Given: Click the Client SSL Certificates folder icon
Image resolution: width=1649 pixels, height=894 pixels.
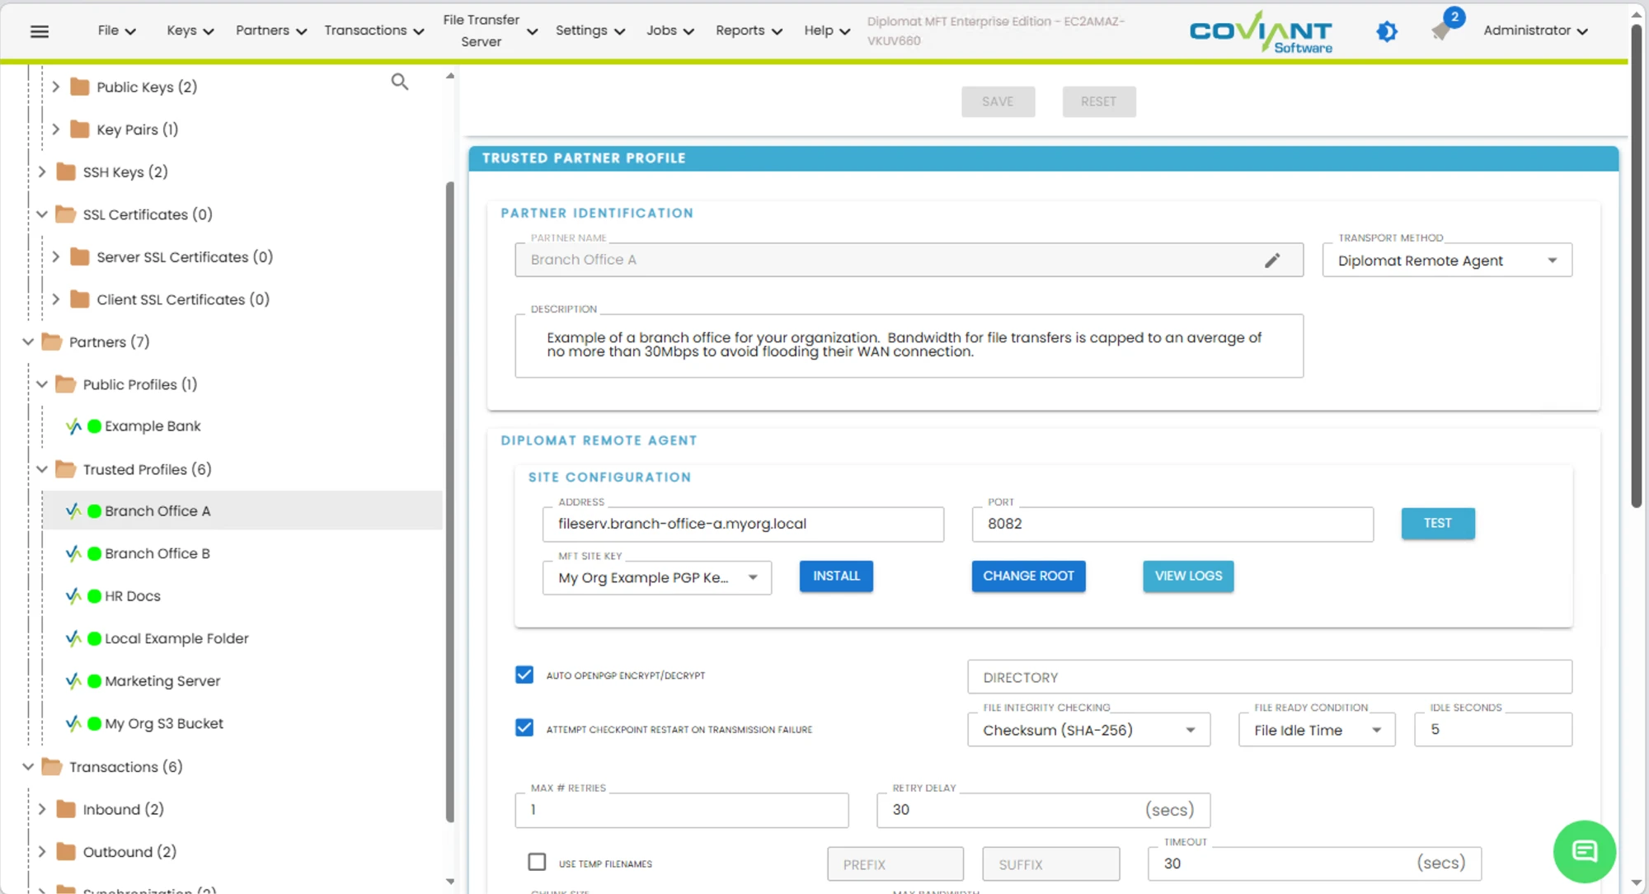Looking at the screenshot, I should pyautogui.click(x=80, y=299).
